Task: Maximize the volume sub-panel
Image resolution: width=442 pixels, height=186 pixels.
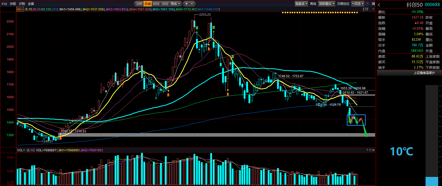Action: pyautogui.click(x=370, y=150)
